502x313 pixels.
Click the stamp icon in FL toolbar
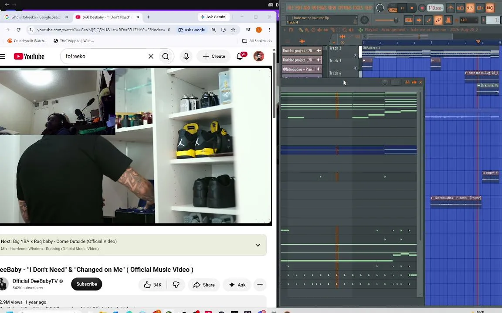(x=448, y=20)
